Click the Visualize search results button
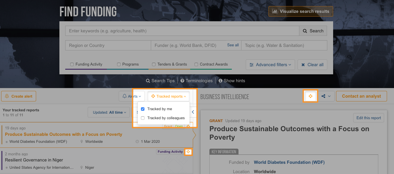The height and width of the screenshot is (174, 394). (x=301, y=11)
